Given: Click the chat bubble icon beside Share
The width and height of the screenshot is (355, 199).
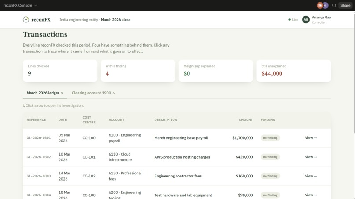Looking at the screenshot, I should 334,5.
